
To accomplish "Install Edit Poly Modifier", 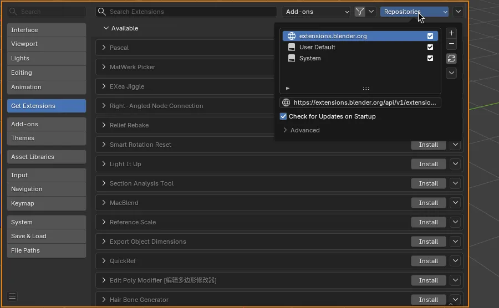I will pos(429,280).
